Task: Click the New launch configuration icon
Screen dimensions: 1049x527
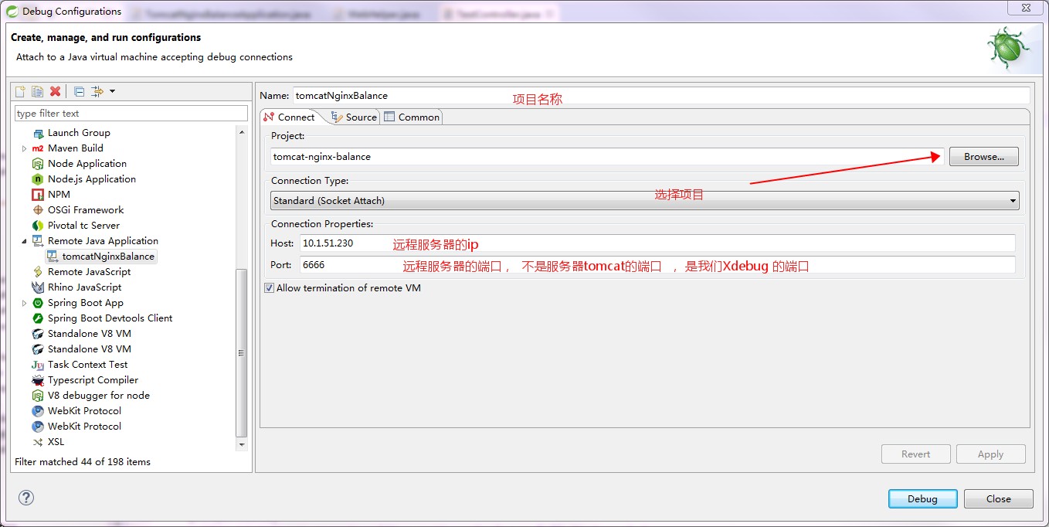Action: (x=19, y=90)
